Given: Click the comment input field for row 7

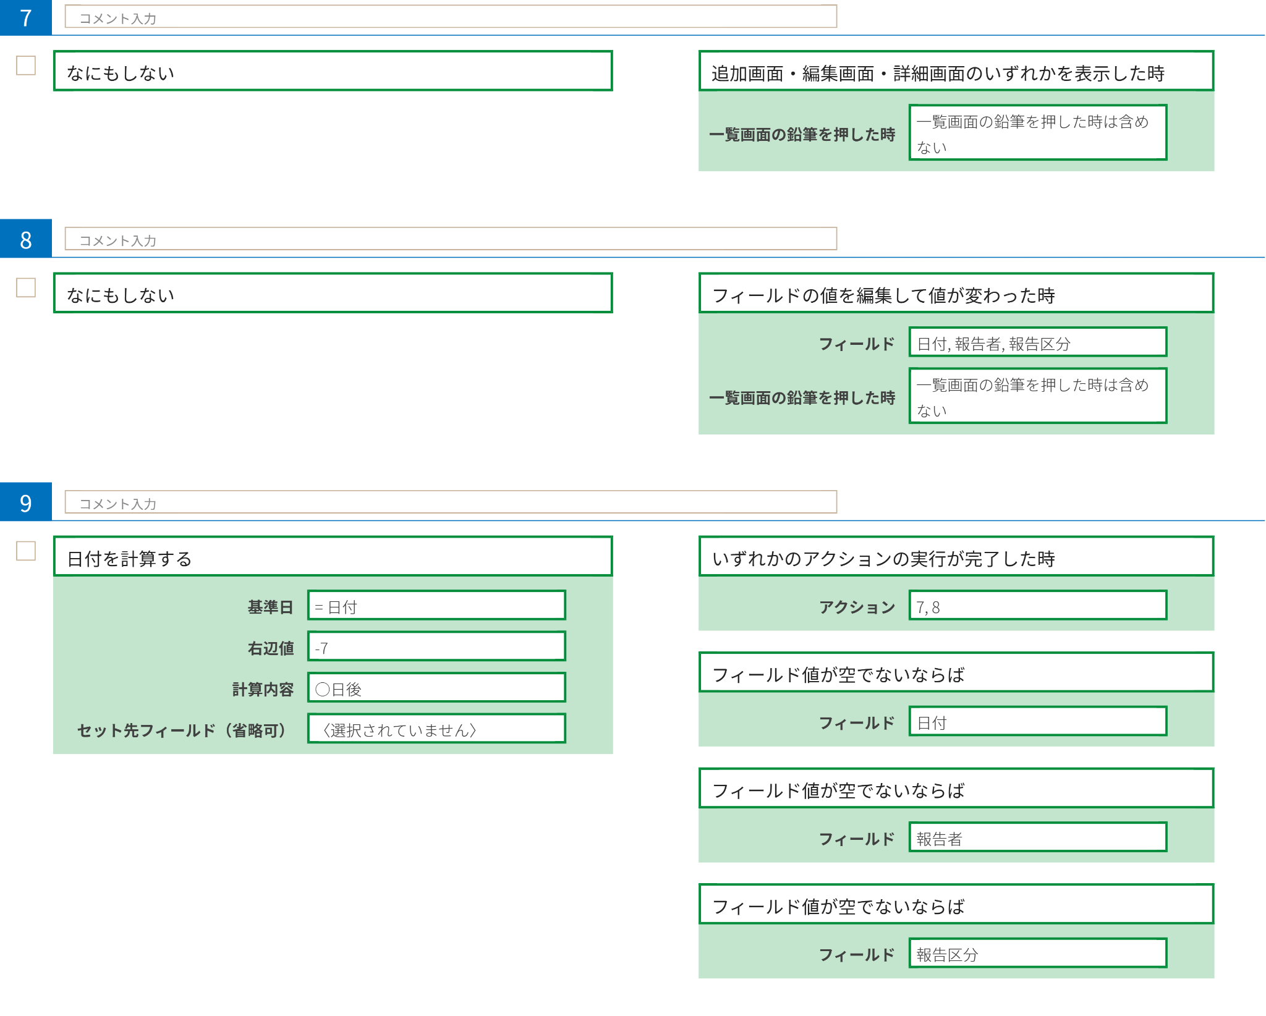Looking at the screenshot, I should pyautogui.click(x=450, y=17).
